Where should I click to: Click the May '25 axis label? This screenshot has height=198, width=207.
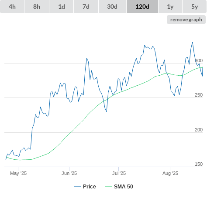(18, 173)
